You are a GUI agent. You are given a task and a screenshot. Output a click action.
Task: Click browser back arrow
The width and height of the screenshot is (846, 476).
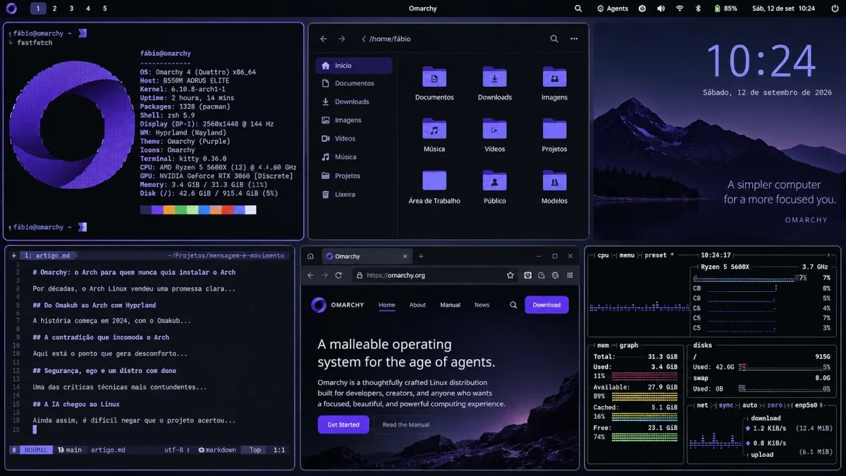311,275
